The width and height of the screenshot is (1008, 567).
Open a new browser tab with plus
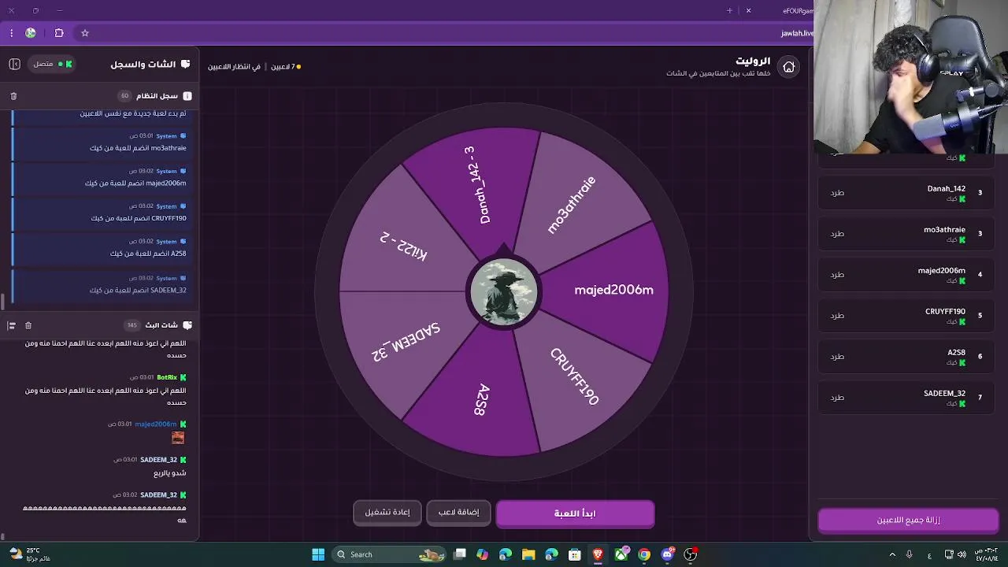[729, 11]
